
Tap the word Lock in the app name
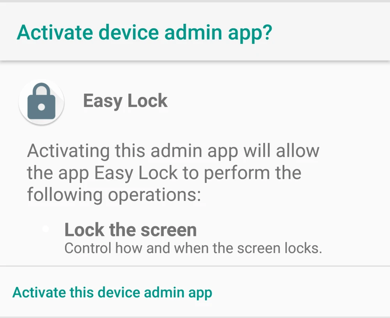148,101
